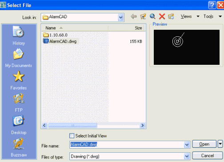Image resolution: width=224 pixels, height=162 pixels.
Task: Open the Tools menu
Action: tap(212, 16)
